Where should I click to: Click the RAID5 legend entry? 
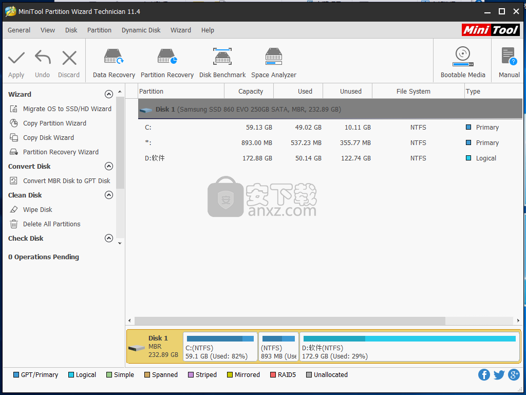pyautogui.click(x=283, y=375)
